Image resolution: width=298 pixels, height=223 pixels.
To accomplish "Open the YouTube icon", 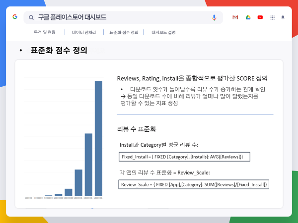I will 260,17.
